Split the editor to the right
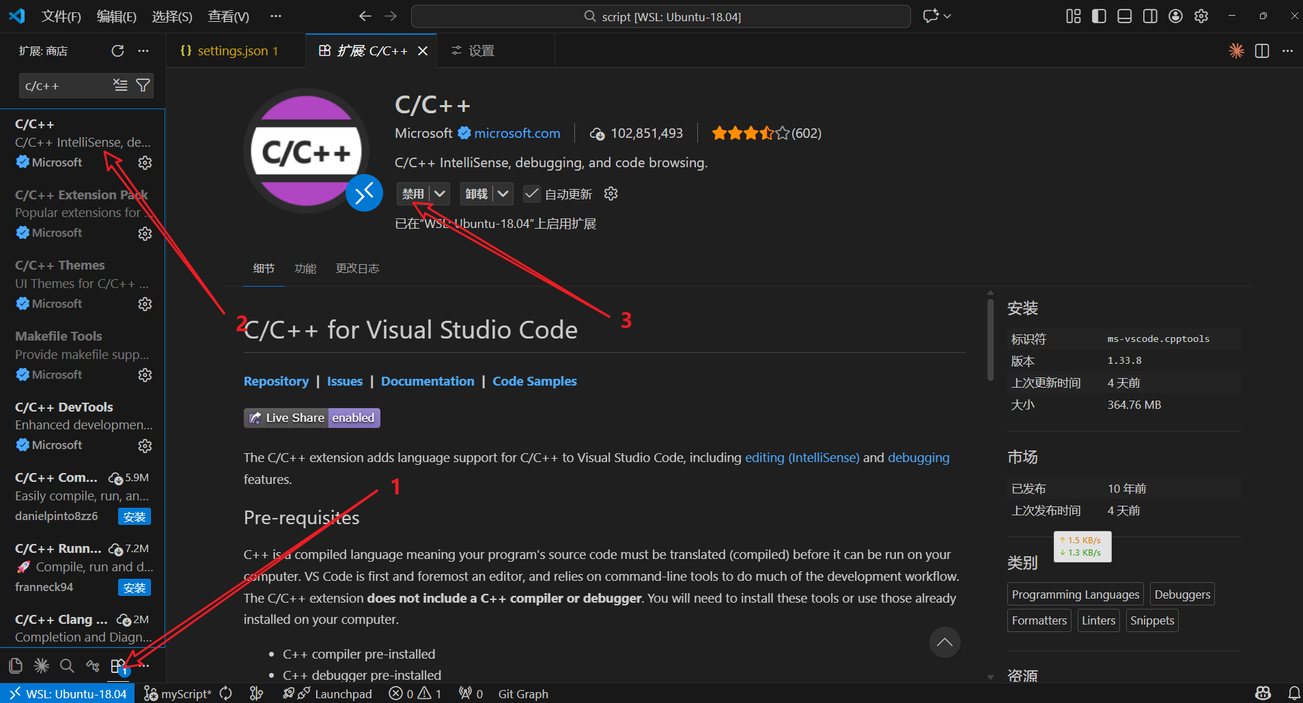Screen dimensions: 1303x703 pyautogui.click(x=1262, y=51)
